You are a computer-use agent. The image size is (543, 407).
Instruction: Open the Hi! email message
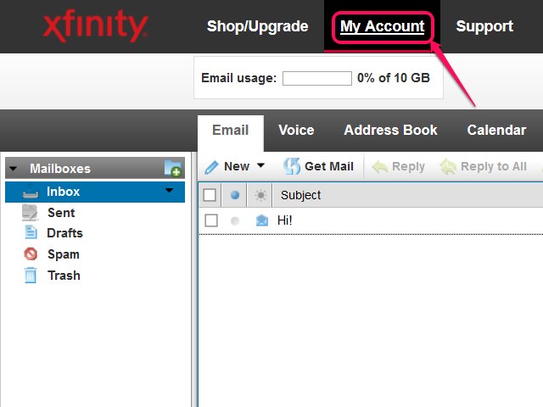point(285,220)
